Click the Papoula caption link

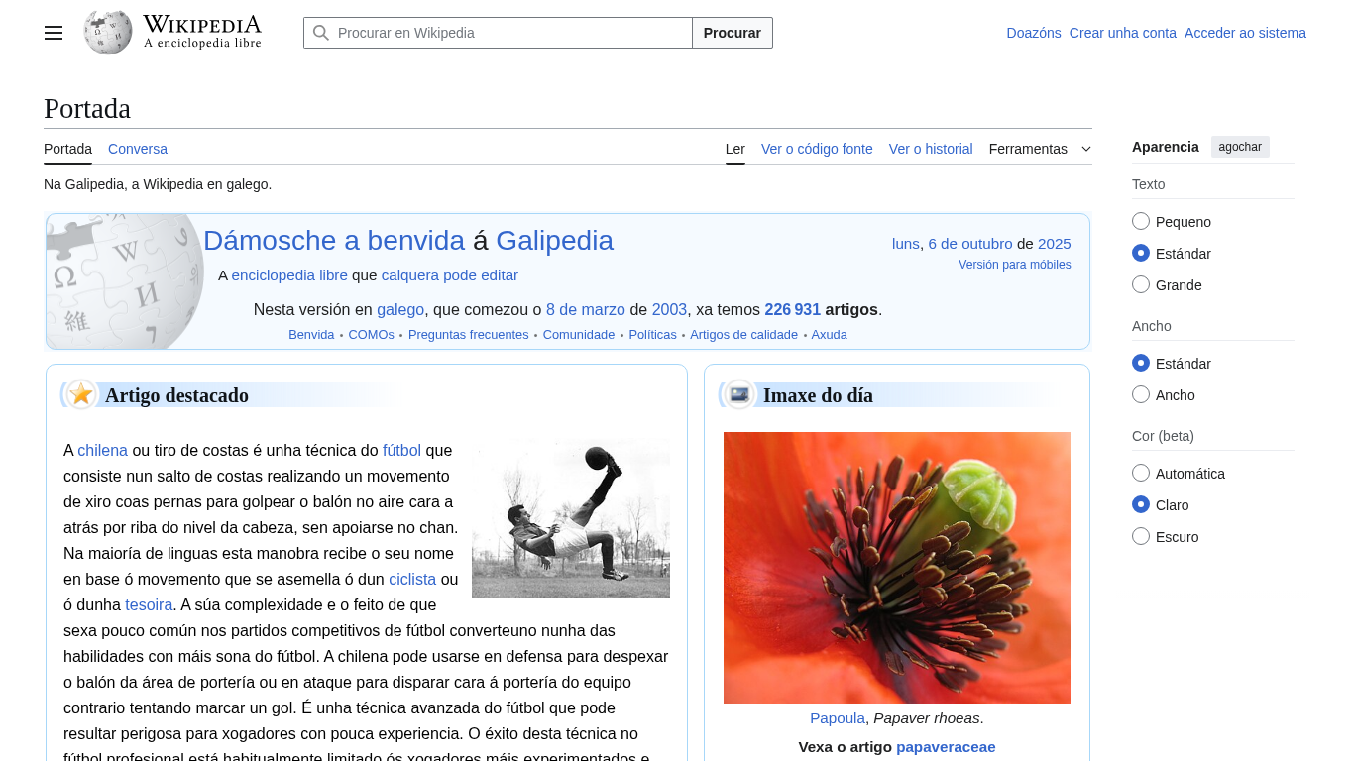point(838,718)
